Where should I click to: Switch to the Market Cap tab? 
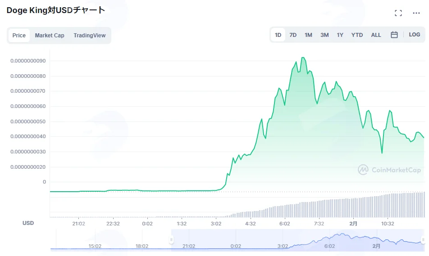[x=50, y=36]
